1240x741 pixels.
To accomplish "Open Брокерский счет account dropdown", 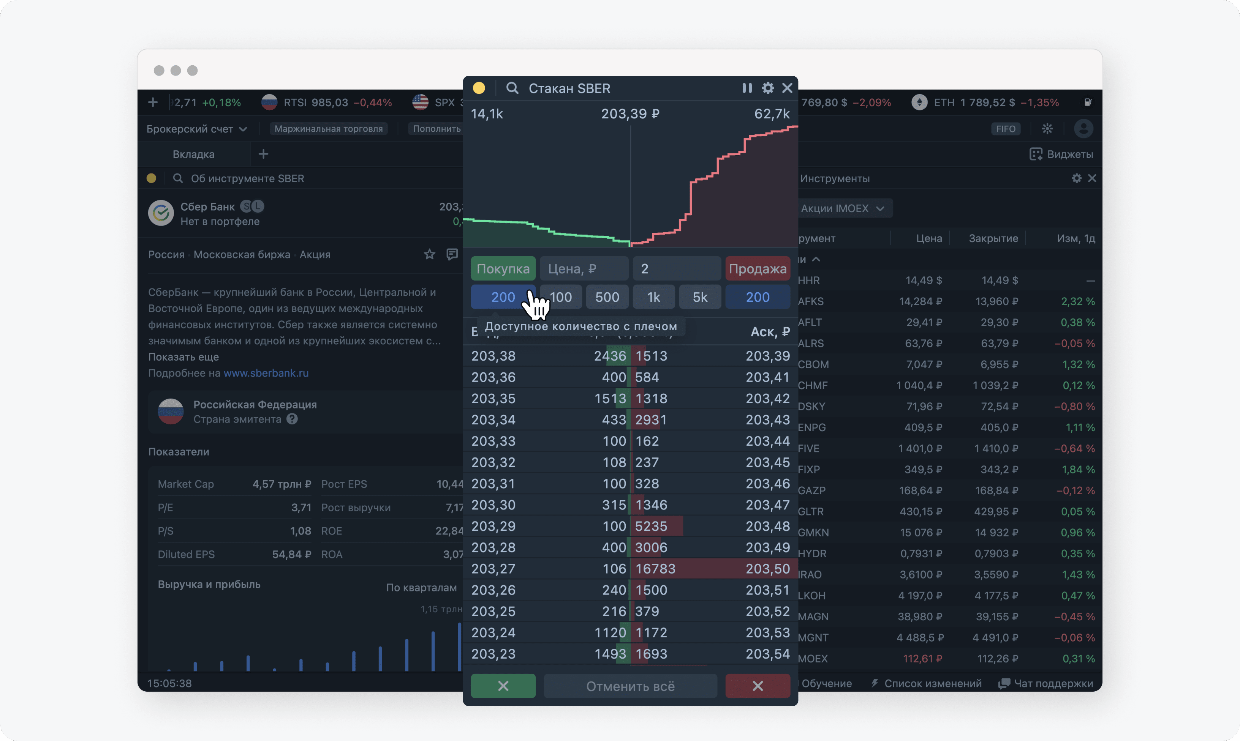I will pyautogui.click(x=197, y=129).
